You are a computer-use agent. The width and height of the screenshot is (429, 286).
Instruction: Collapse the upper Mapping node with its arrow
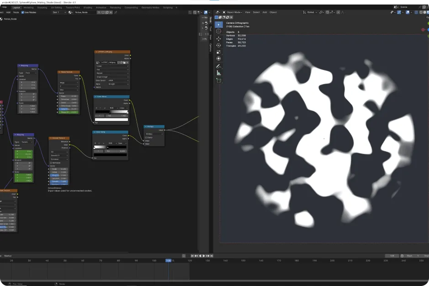click(x=20, y=66)
